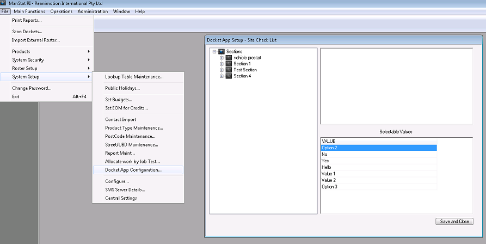Click the Section 4 tree icon
Viewport: 486px width, 244px height.
click(229, 76)
